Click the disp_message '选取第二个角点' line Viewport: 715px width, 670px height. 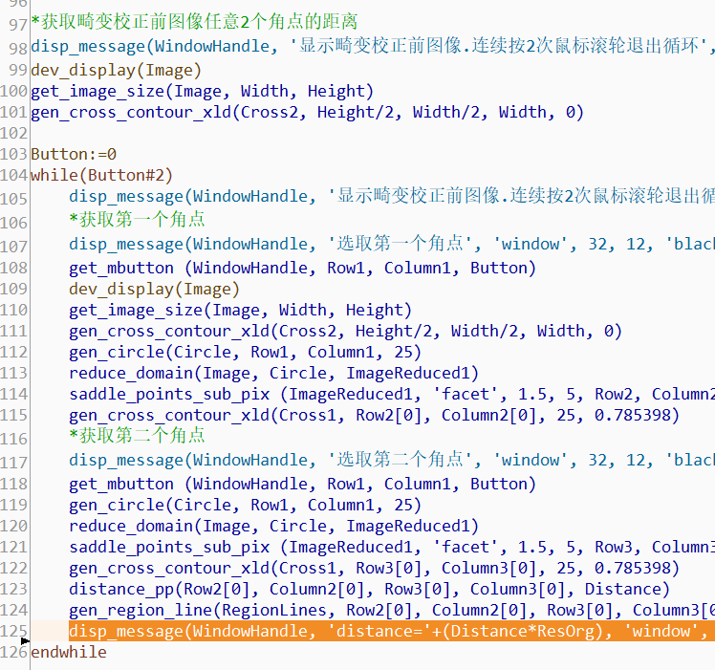tap(382, 461)
